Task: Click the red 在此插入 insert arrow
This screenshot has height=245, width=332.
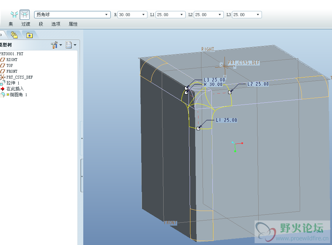Action: coord(3,89)
